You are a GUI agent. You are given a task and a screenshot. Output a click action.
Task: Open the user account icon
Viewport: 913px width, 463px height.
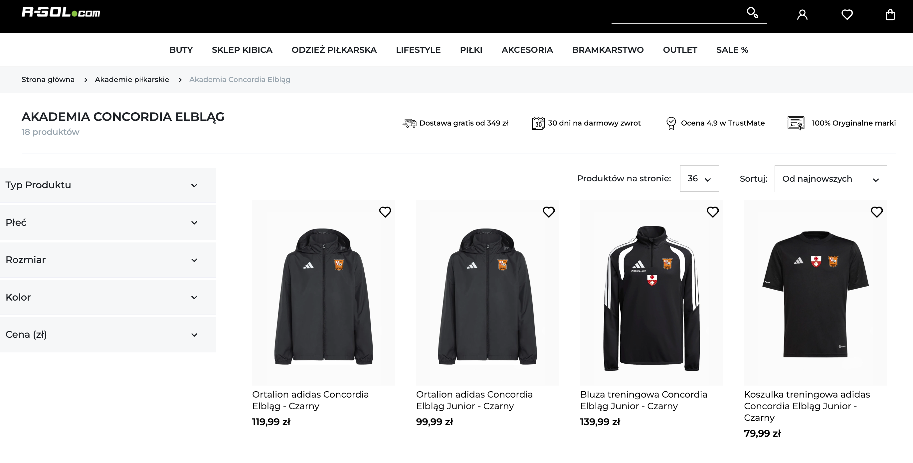point(802,15)
